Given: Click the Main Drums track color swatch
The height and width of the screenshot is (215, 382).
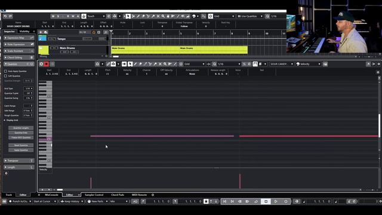Looking at the screenshot, I should 44,50.
